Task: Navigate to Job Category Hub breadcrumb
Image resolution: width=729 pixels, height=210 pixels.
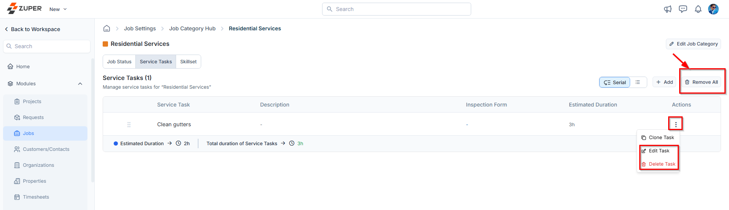Action: coord(192,28)
